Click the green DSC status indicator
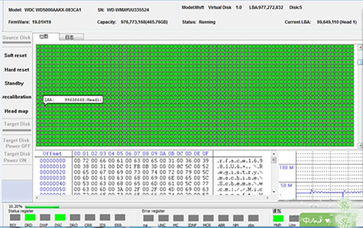 60,217
